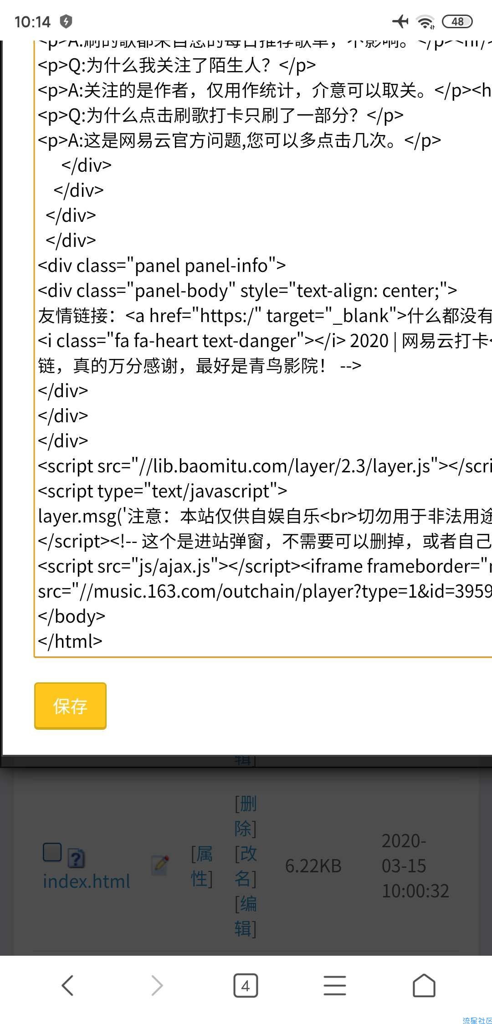Click the panel-body text-align center line
Screen dimensions: 492x1024
[x=247, y=290]
